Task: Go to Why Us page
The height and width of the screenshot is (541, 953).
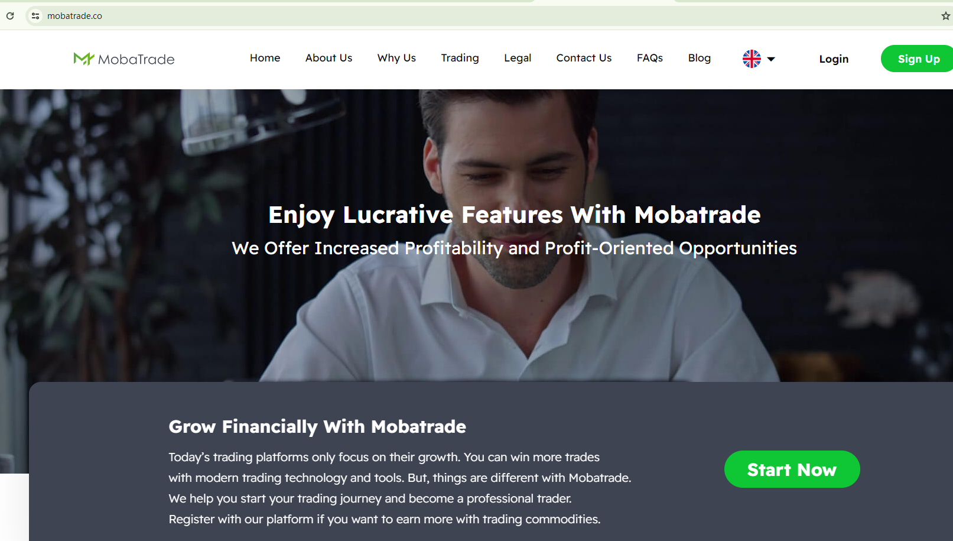Action: (x=396, y=58)
